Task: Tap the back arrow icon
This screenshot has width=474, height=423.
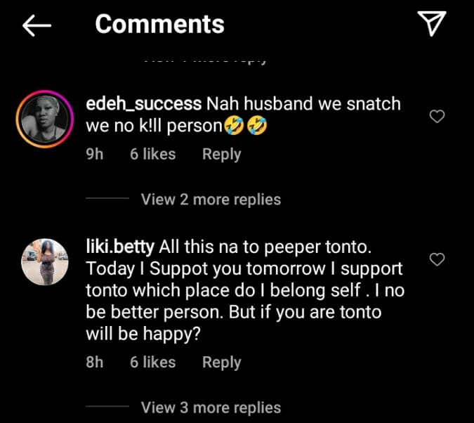Action: click(x=37, y=25)
